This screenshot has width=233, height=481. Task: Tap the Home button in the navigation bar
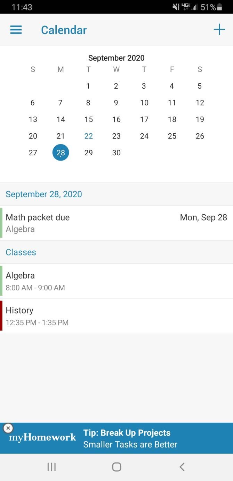point(116,466)
